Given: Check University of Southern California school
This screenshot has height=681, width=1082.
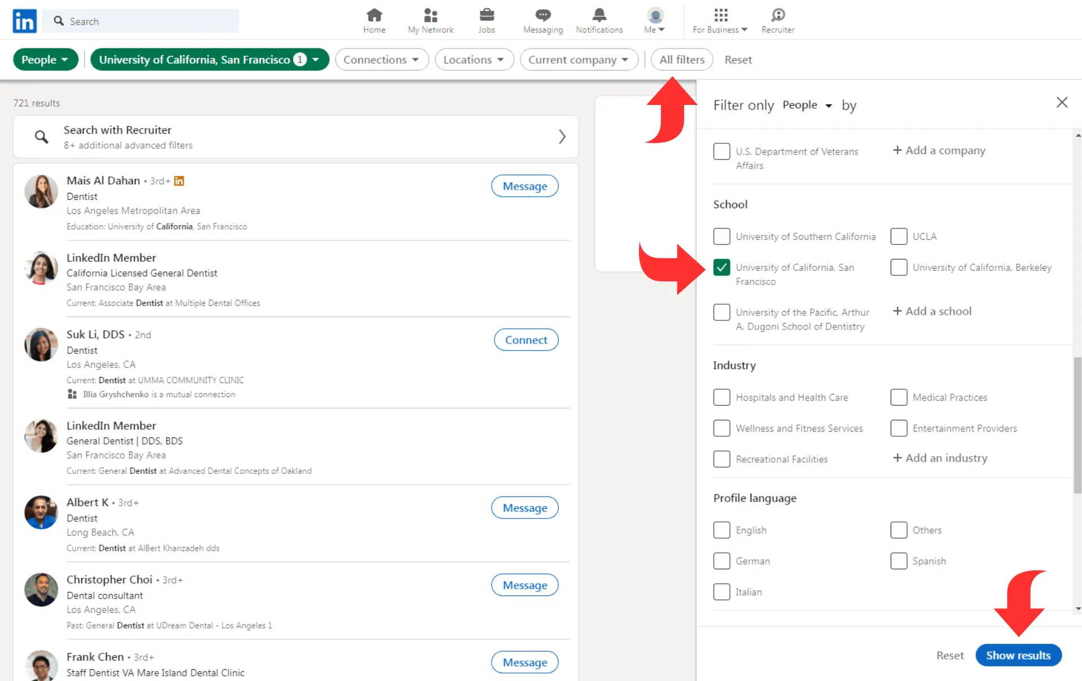Looking at the screenshot, I should click(721, 236).
